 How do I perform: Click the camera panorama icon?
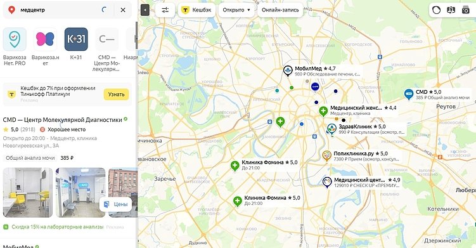pyautogui.click(x=466, y=10)
